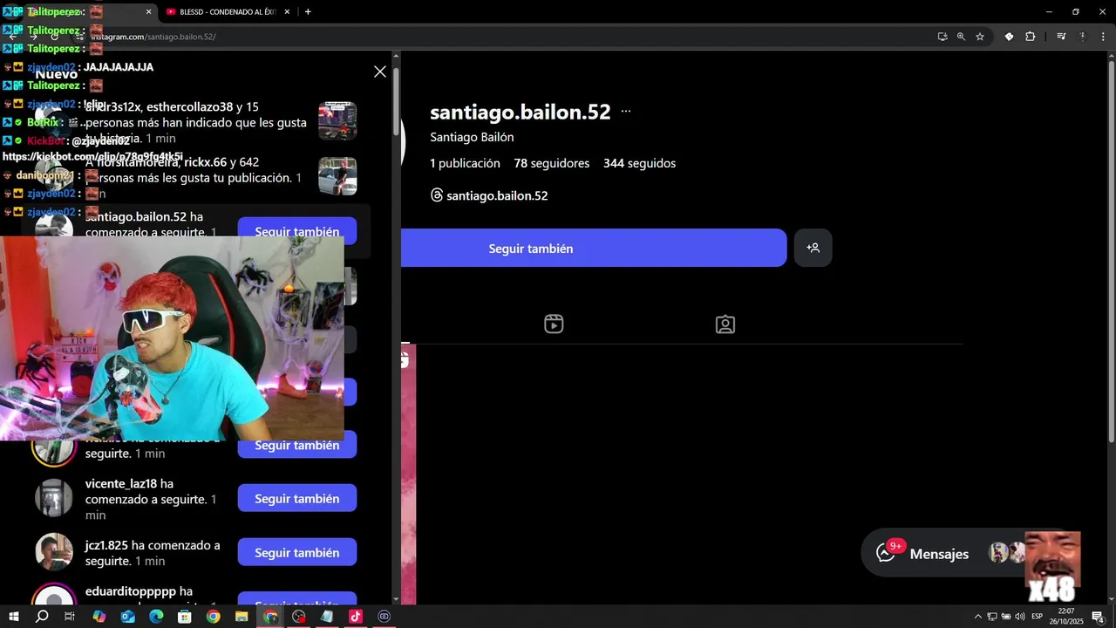
Task: Open OBS Studio from the taskbar
Action: click(x=299, y=617)
